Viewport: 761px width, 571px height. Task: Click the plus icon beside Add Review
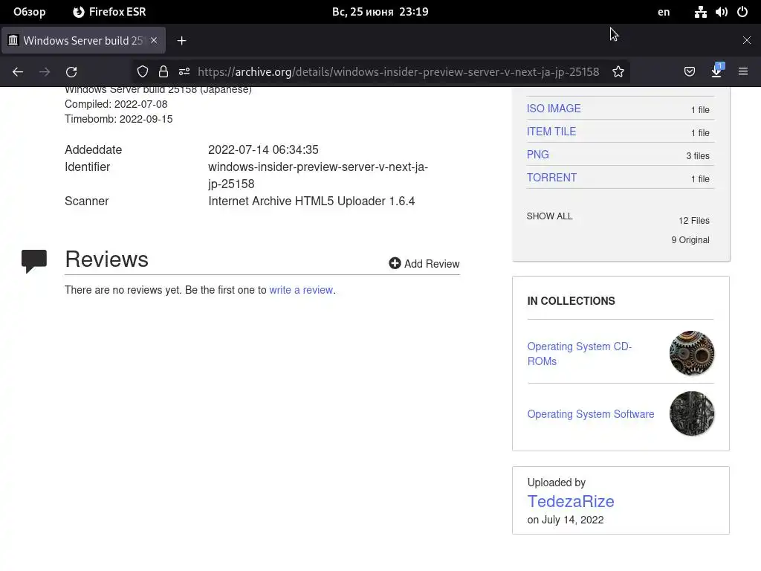[x=395, y=263]
